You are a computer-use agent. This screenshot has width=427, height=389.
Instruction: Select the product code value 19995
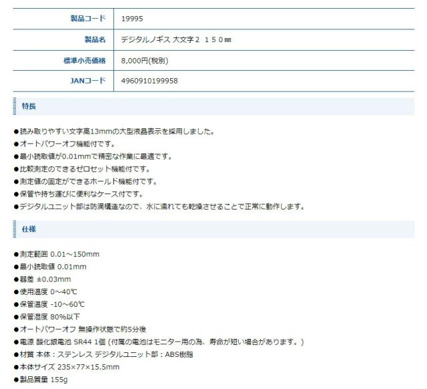click(132, 19)
